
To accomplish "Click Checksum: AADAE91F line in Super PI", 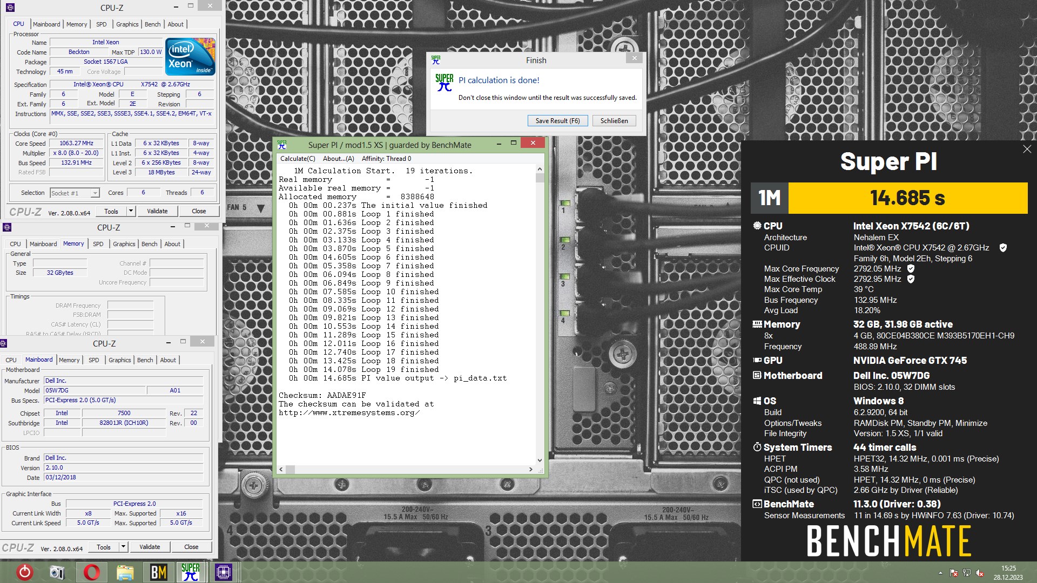I will pyautogui.click(x=322, y=395).
